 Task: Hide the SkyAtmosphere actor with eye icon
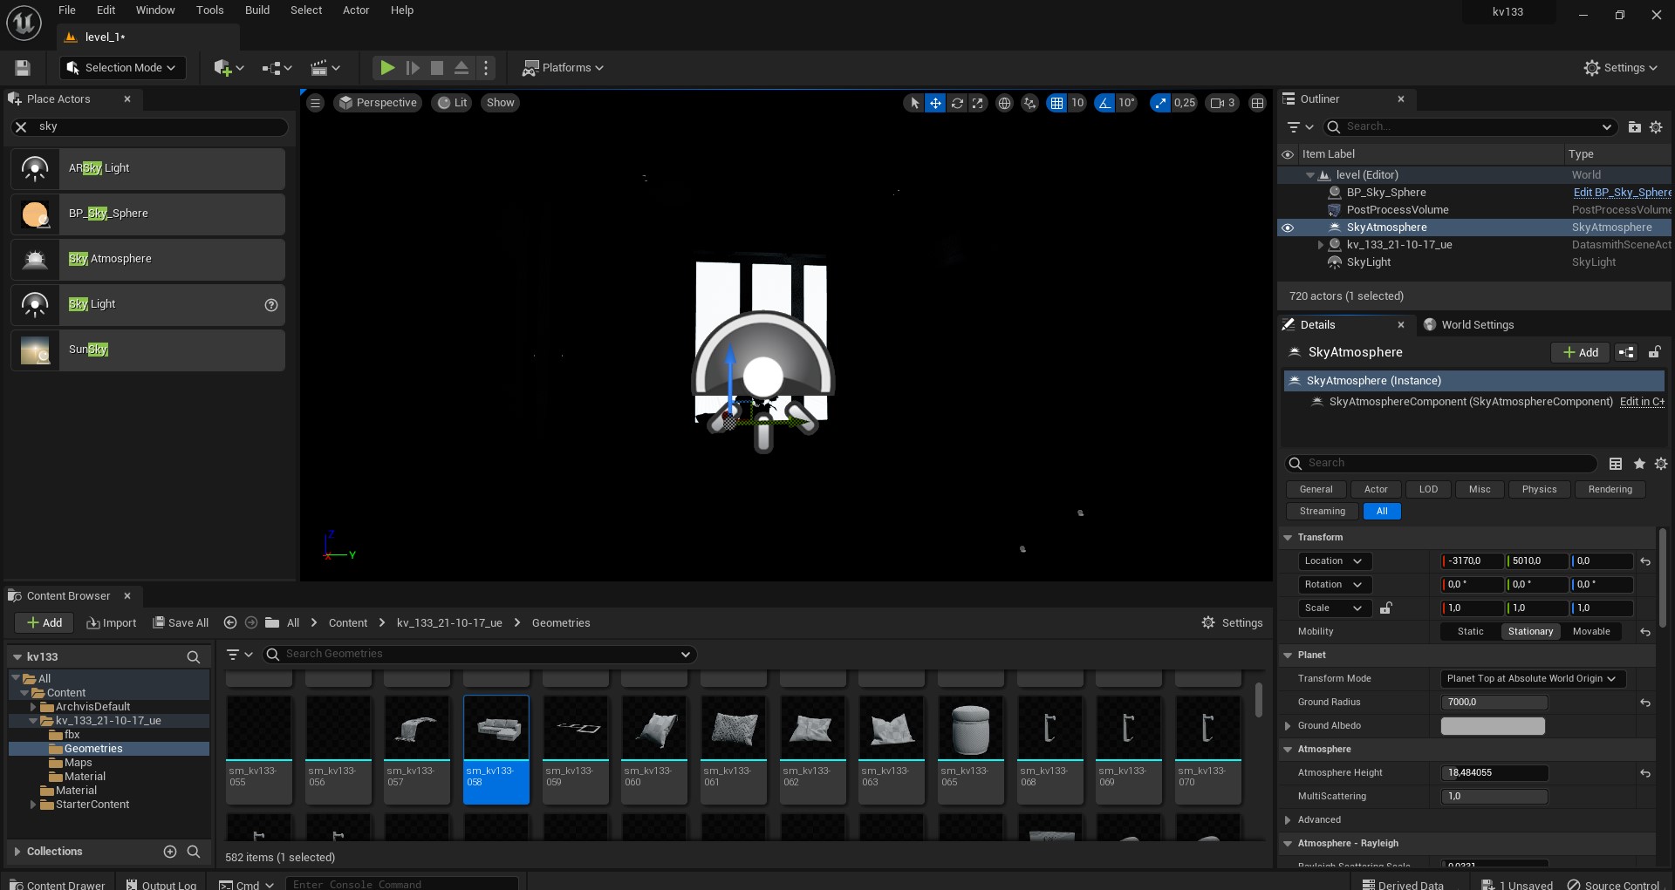tap(1288, 228)
